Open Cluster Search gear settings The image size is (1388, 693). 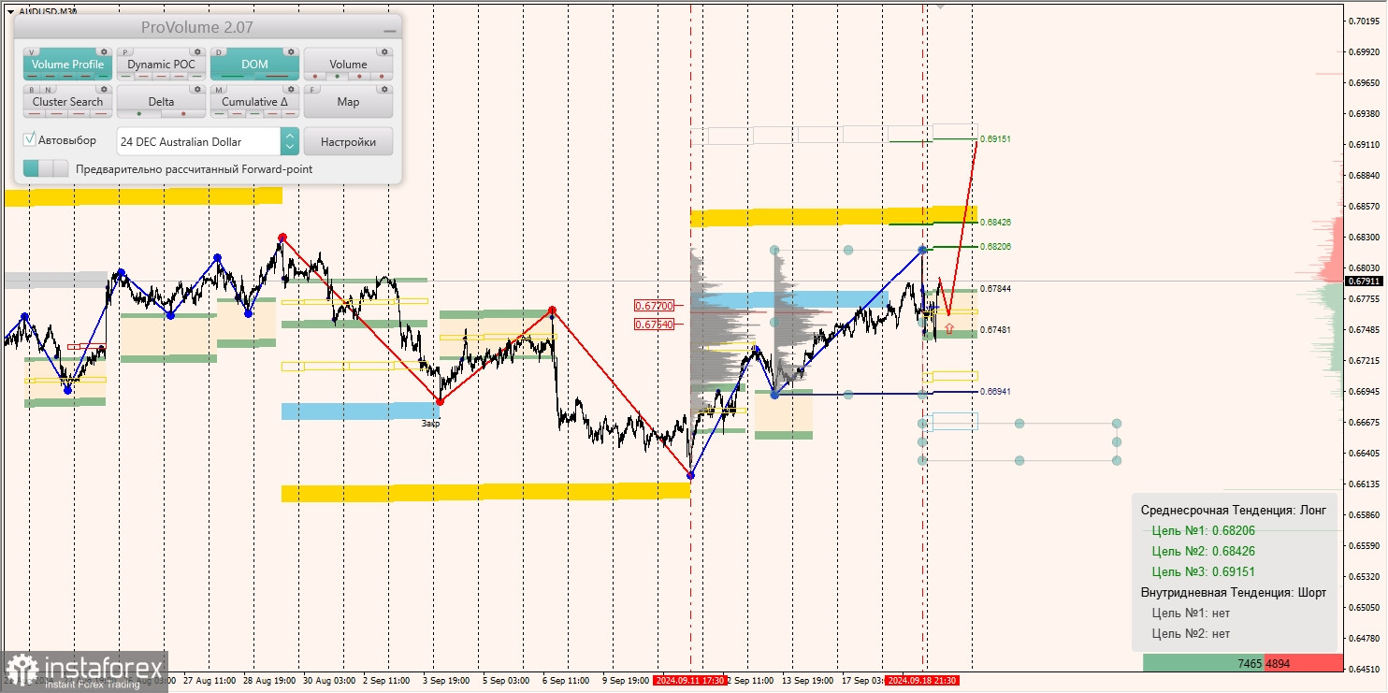(104, 90)
